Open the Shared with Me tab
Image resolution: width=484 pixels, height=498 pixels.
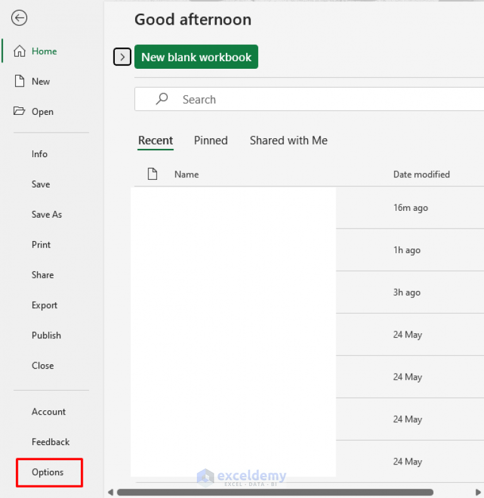click(288, 140)
